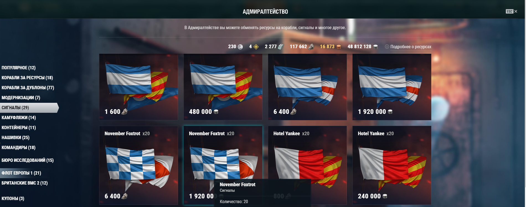Select the signal card priced 1 600 coal
The width and height of the screenshot is (526, 207).
click(x=138, y=87)
